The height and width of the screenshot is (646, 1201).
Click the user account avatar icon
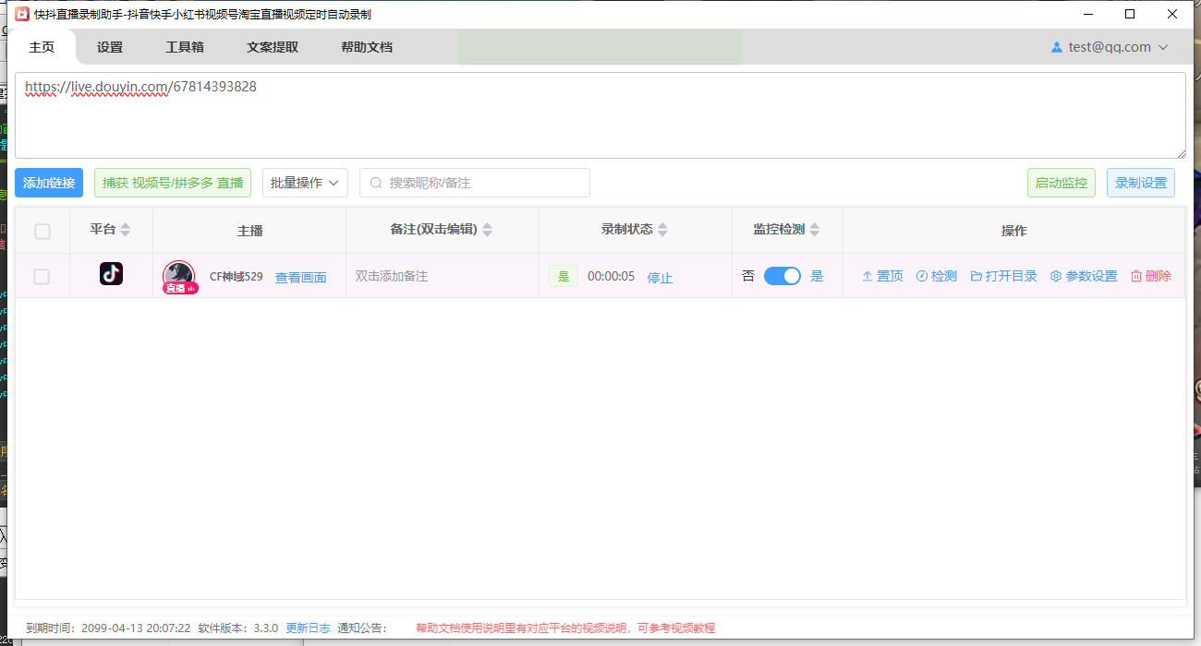click(1056, 46)
